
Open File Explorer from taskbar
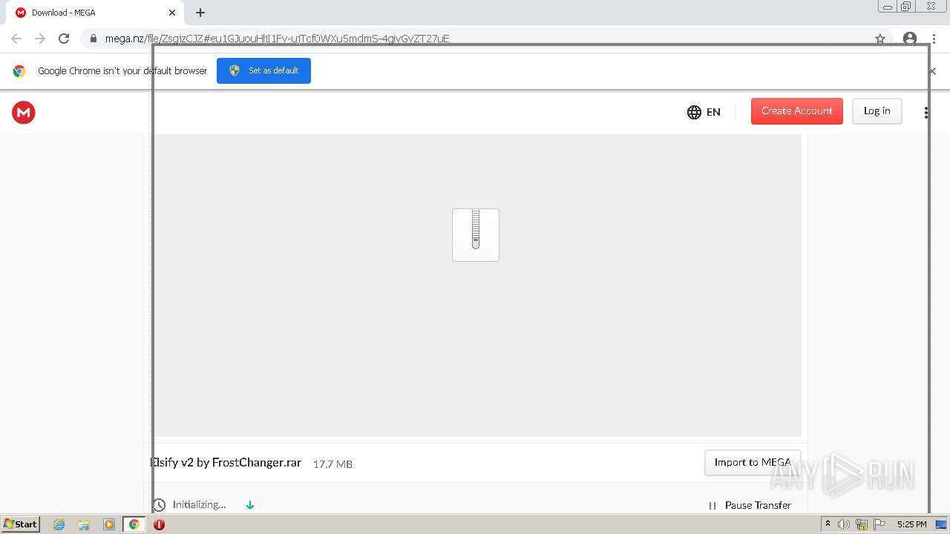coord(84,524)
